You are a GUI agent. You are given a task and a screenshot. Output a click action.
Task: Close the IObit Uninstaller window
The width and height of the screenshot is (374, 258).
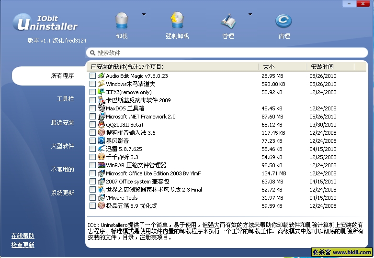tap(363, 3)
